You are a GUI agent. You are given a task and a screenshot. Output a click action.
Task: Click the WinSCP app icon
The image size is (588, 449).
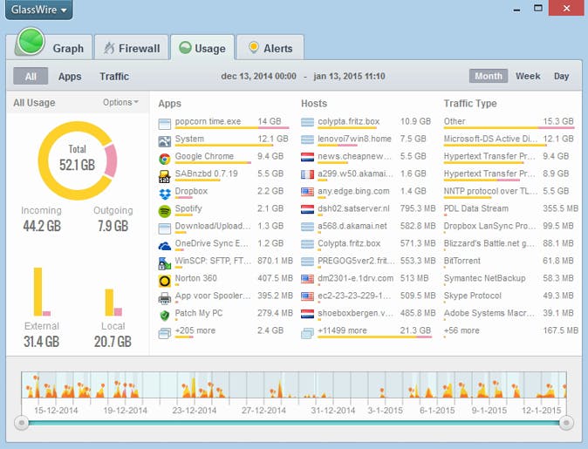164,263
